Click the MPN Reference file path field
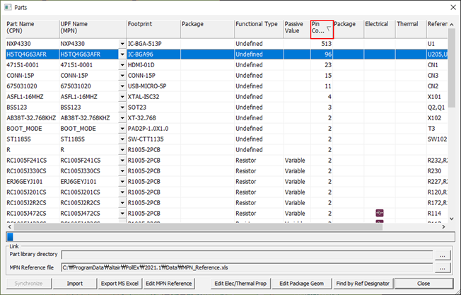 point(247,269)
